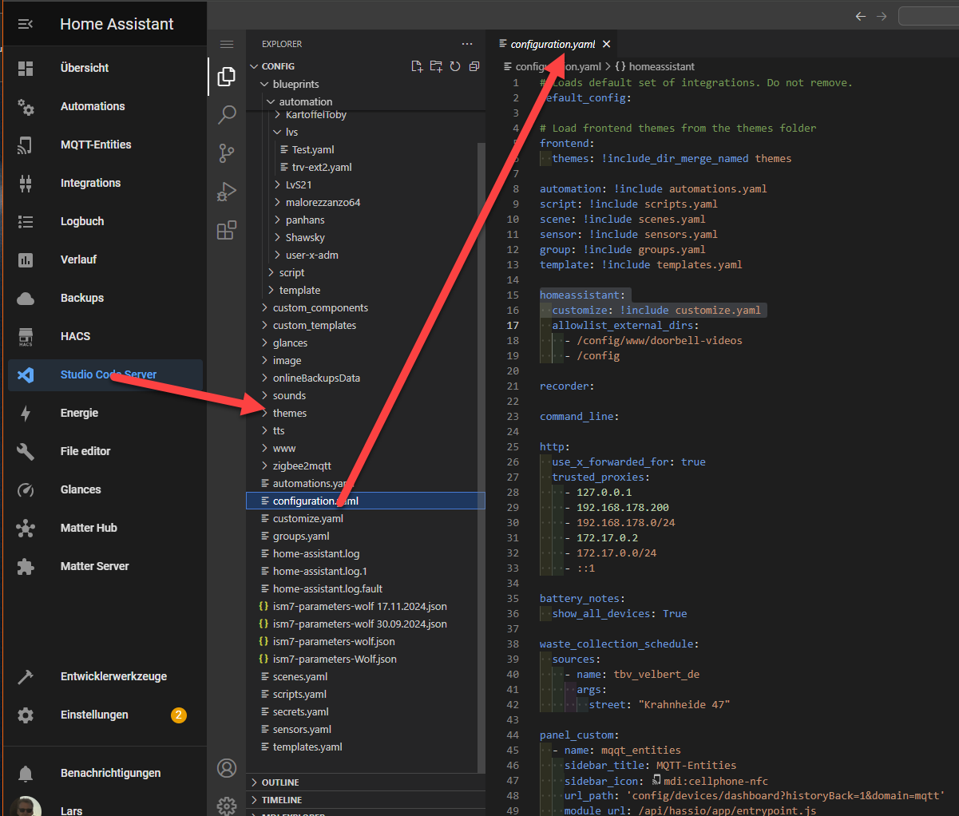The width and height of the screenshot is (959, 816).
Task: Toggle the Home Assistant sidebar menu
Action: 26,24
